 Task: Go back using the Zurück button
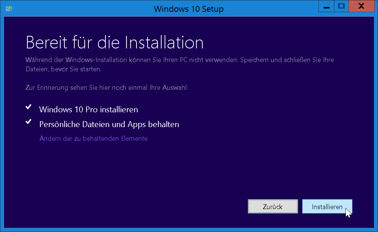point(273,207)
